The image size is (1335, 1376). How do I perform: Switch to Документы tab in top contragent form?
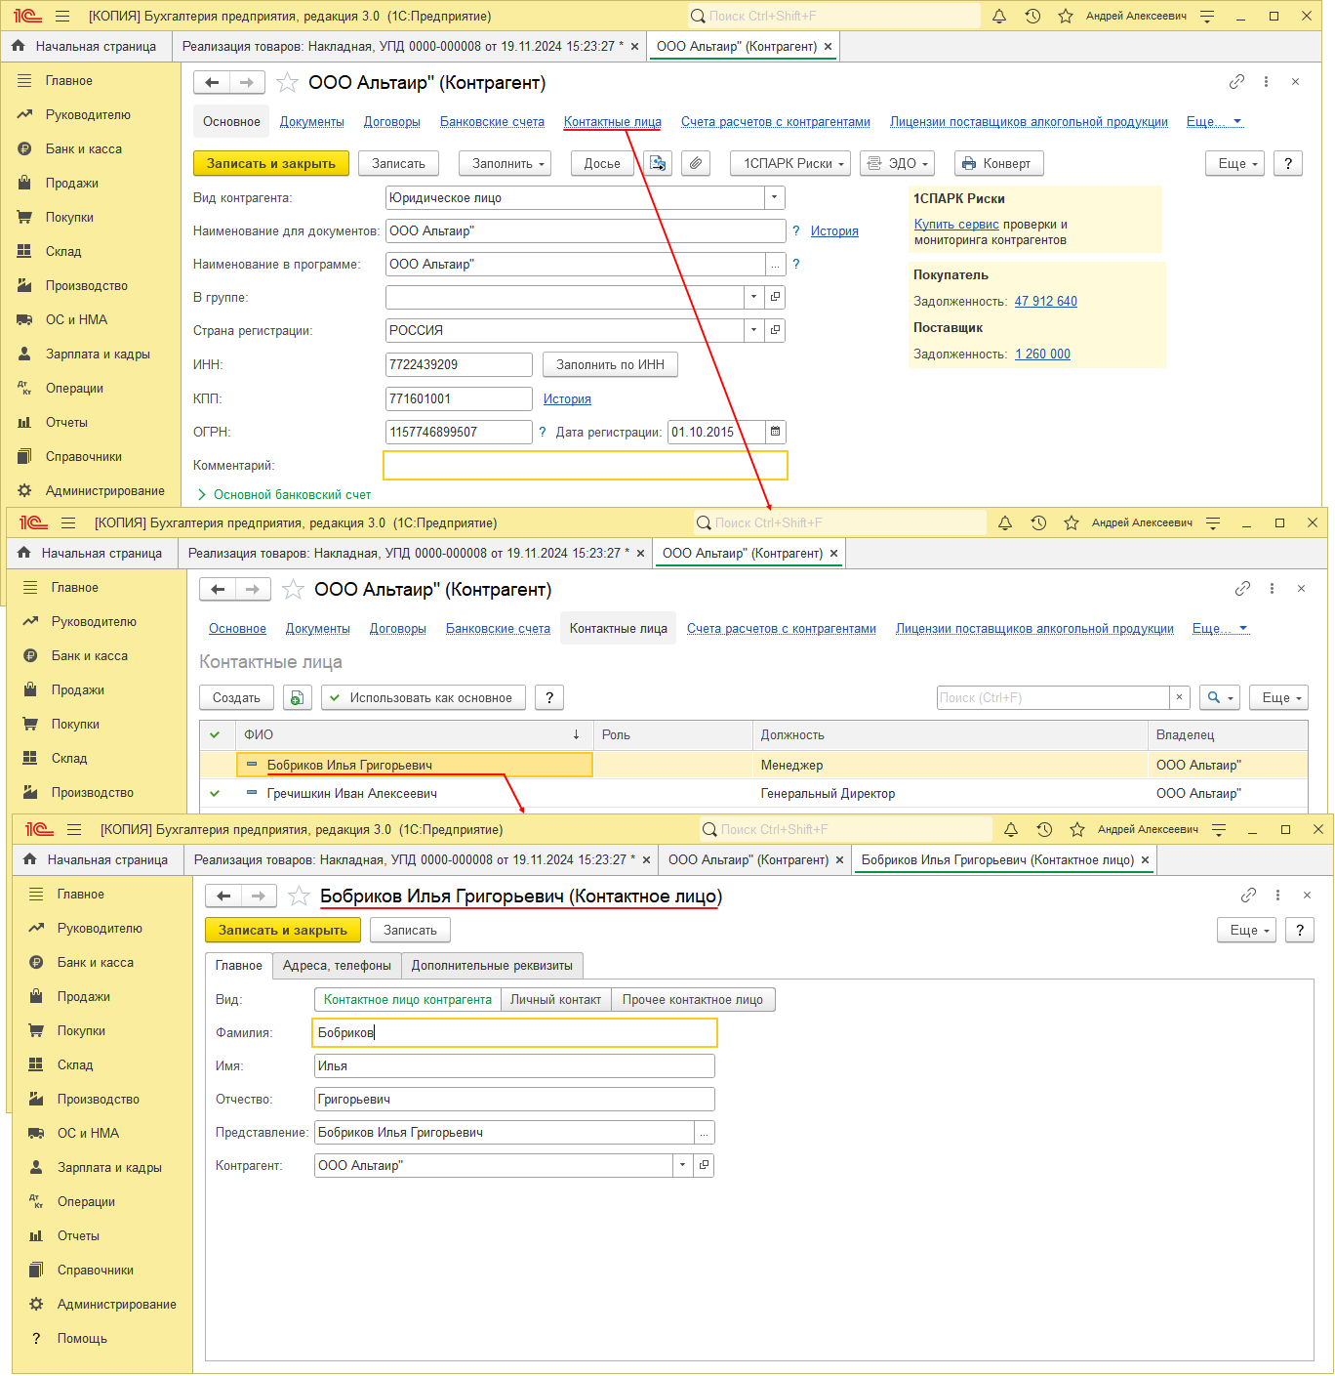click(x=312, y=122)
